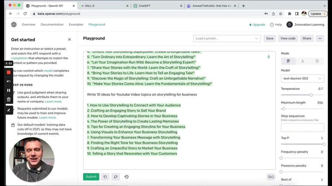The image size is (332, 186).
Task: Open the three-dots more options button
Action: point(320,38)
